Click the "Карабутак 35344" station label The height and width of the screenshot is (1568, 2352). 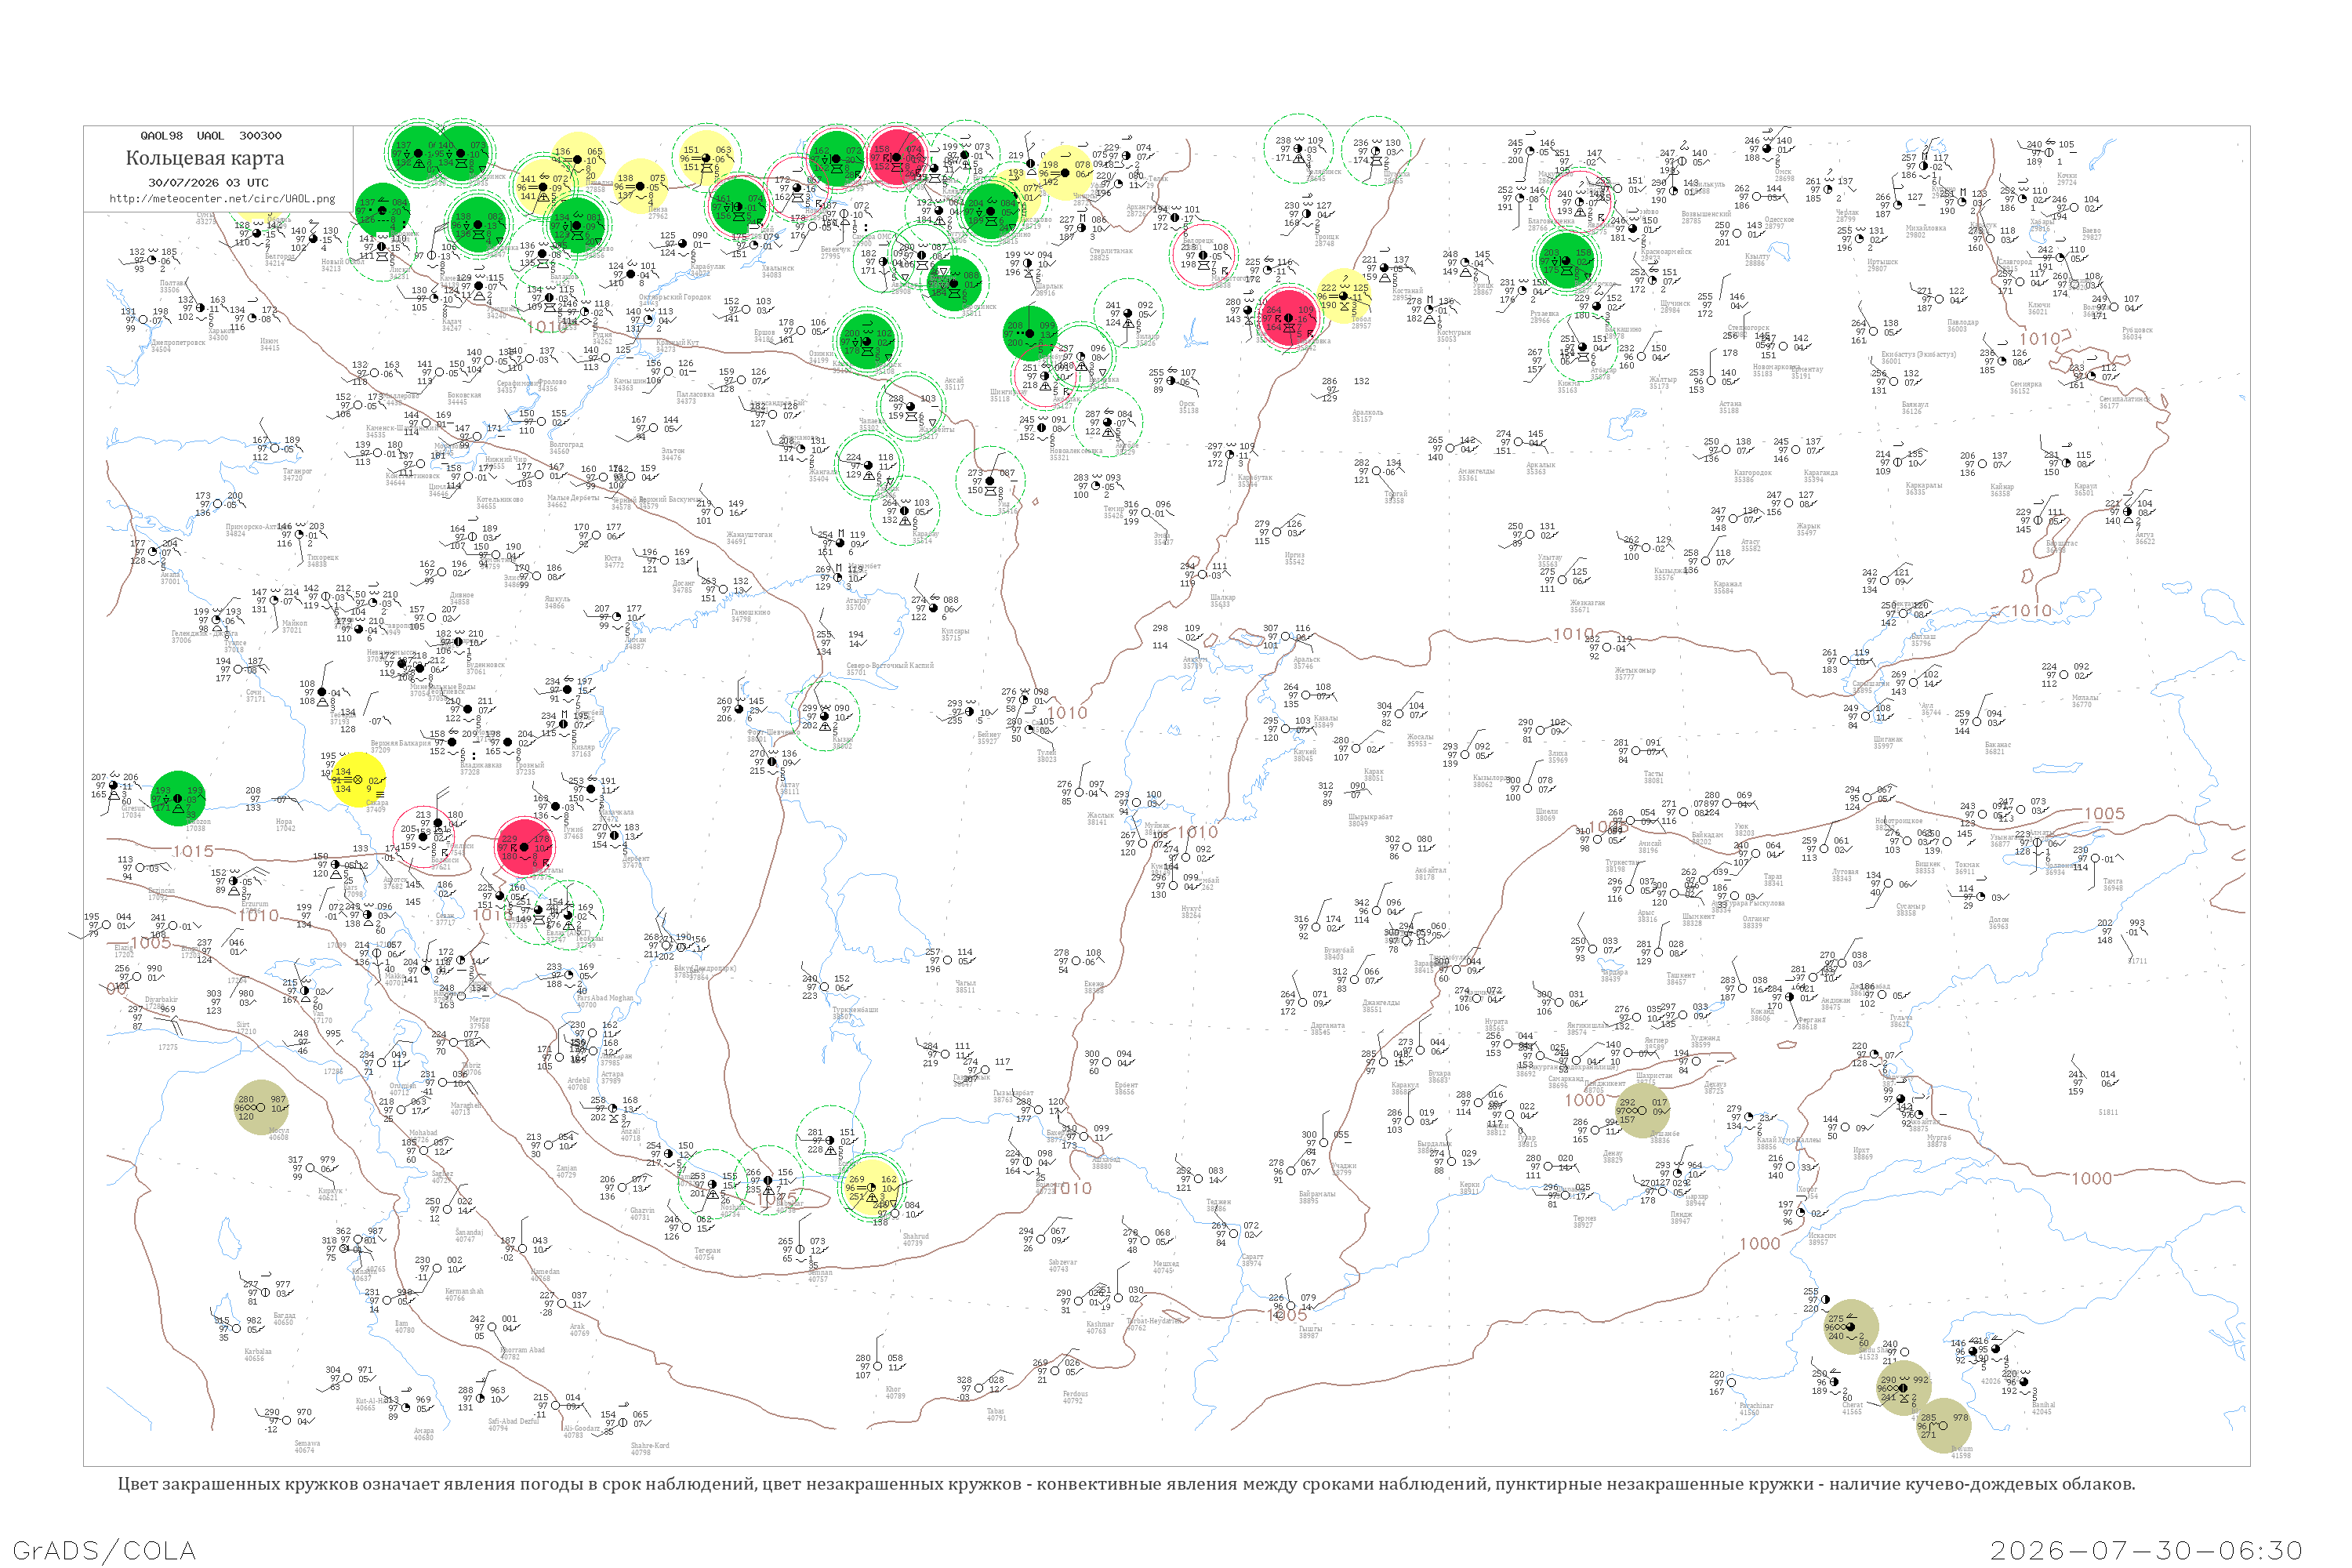[x=1254, y=480]
